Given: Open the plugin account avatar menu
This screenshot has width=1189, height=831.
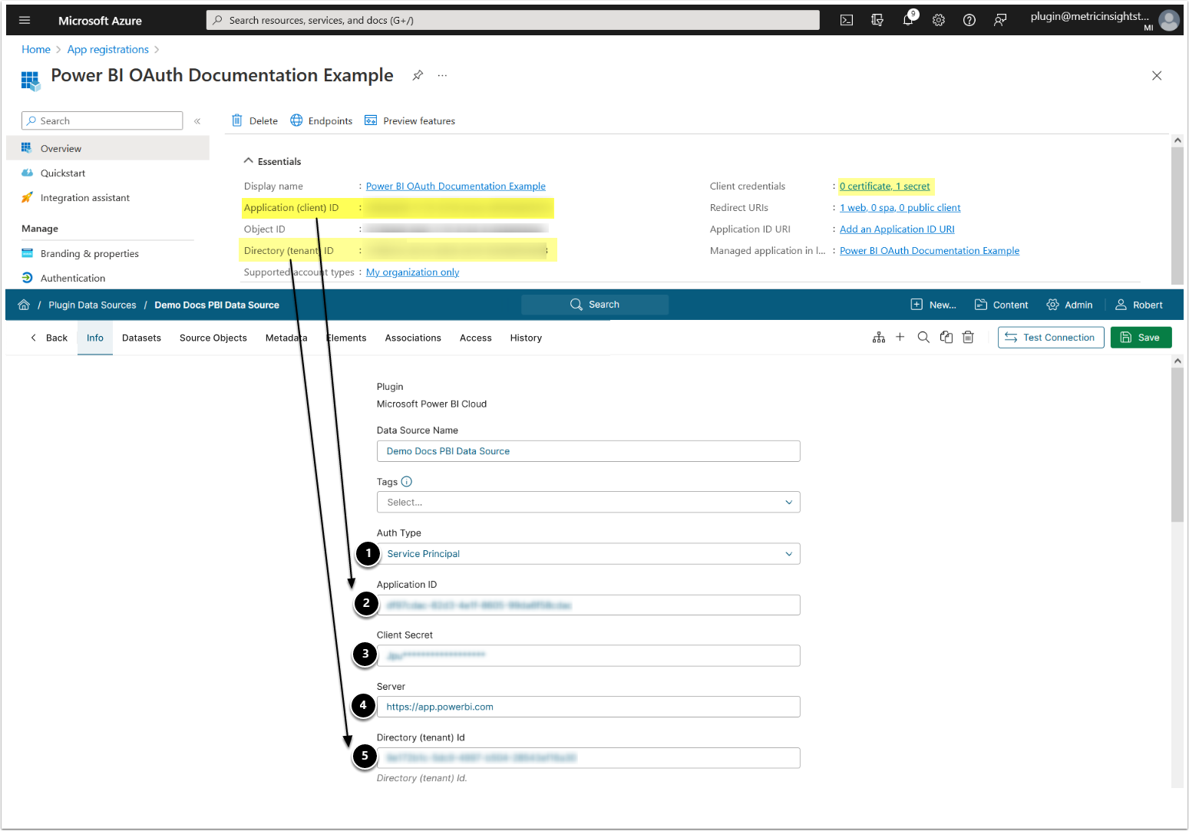Looking at the screenshot, I should click(x=1169, y=21).
